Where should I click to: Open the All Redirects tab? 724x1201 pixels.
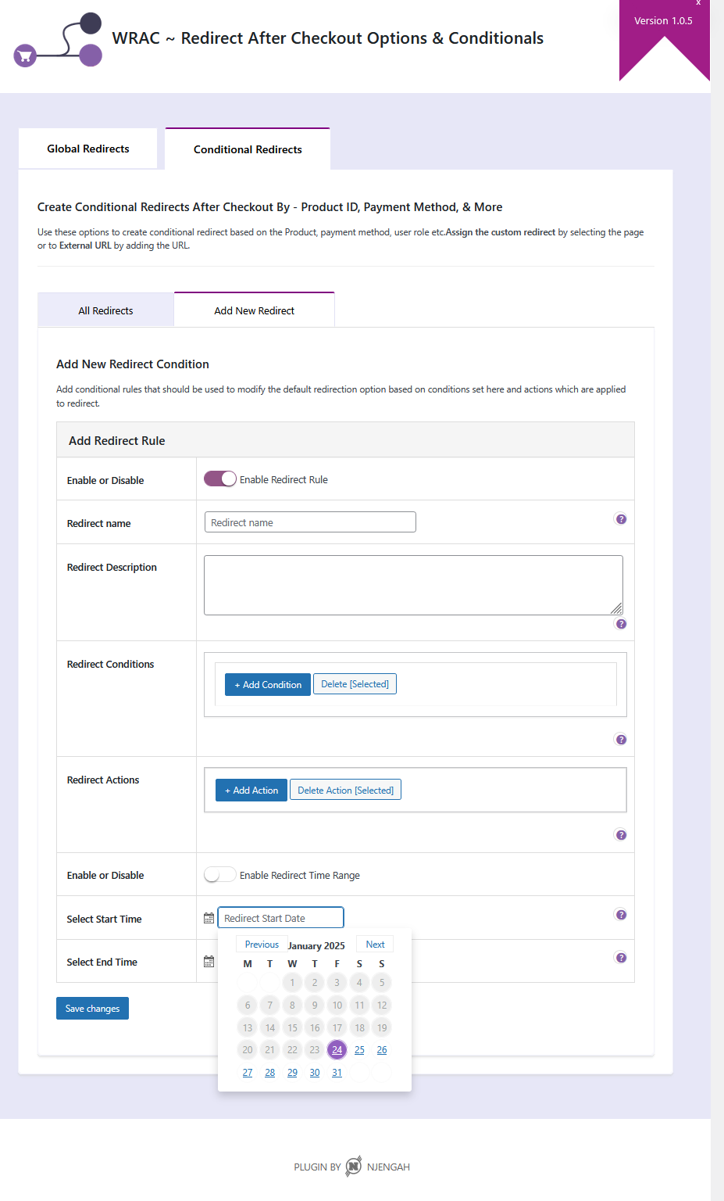(105, 310)
